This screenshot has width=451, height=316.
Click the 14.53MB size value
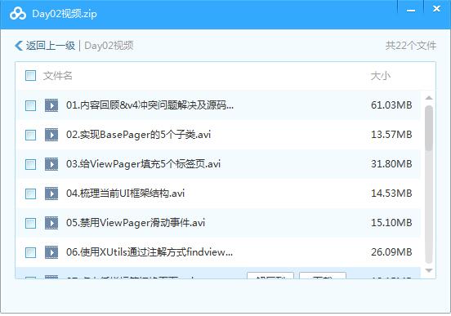[391, 194]
